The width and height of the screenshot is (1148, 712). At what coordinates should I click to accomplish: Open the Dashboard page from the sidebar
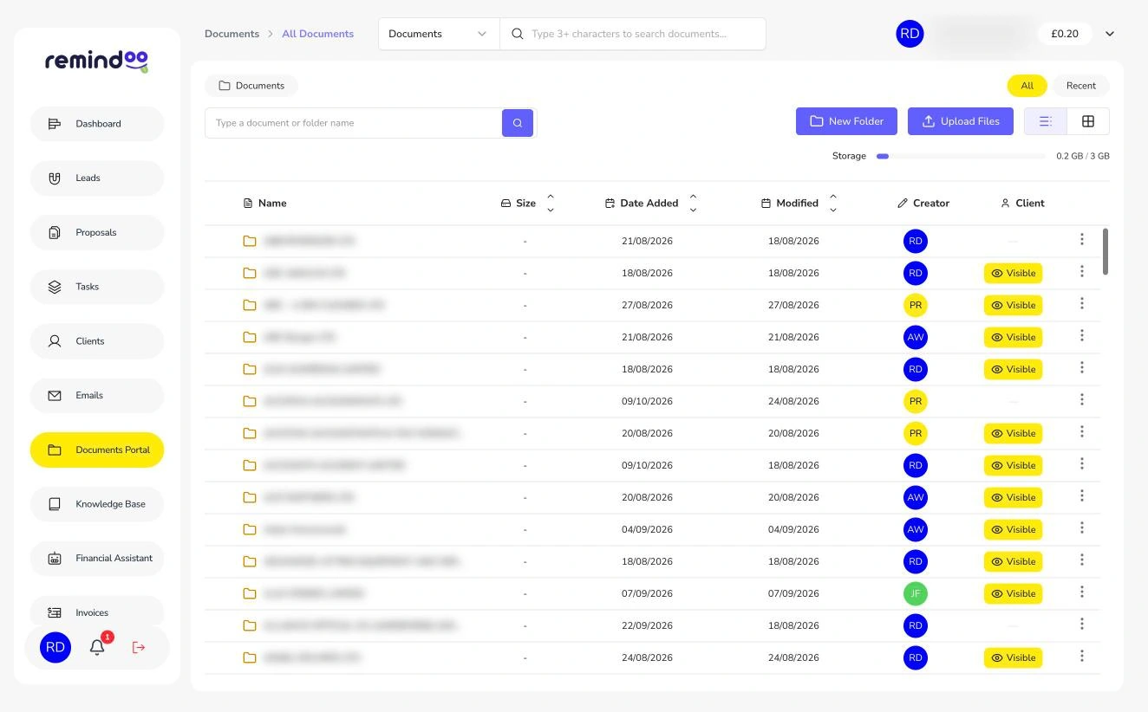[97, 124]
